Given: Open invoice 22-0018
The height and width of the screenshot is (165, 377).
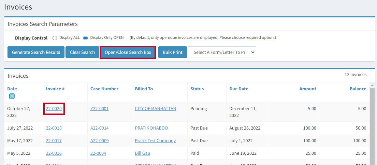Looking at the screenshot, I should [x=54, y=128].
